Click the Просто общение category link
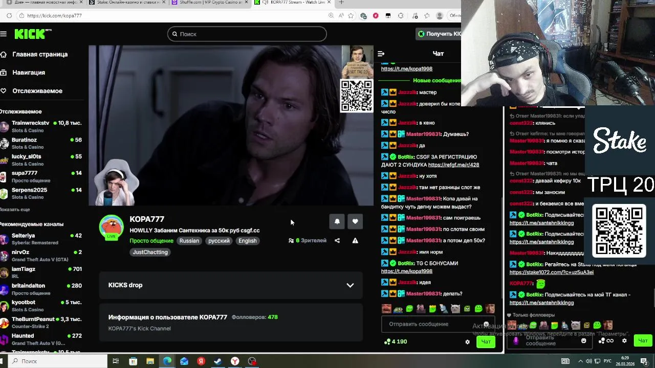The height and width of the screenshot is (368, 655). coord(151,241)
